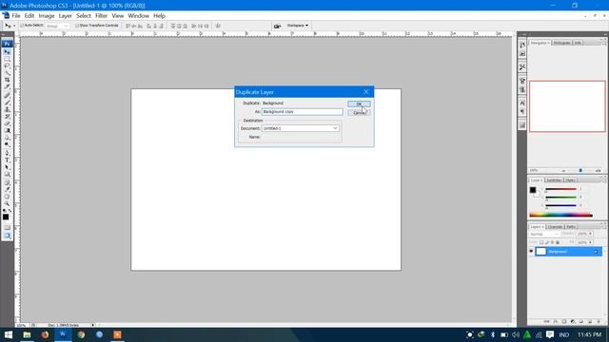Open the Paragraph panel icon in dock
Screen dimensions: 609x342
click(x=522, y=112)
